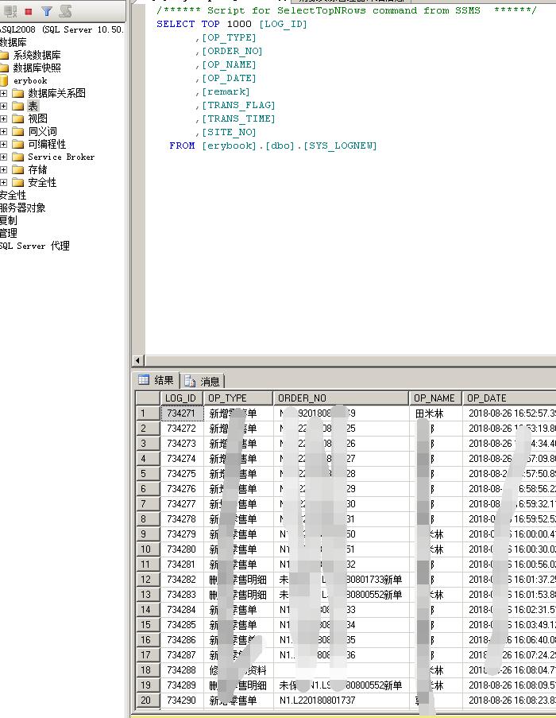Image resolution: width=556 pixels, height=718 pixels.
Task: Select the 可编程性 tree item label
Action: tap(47, 144)
